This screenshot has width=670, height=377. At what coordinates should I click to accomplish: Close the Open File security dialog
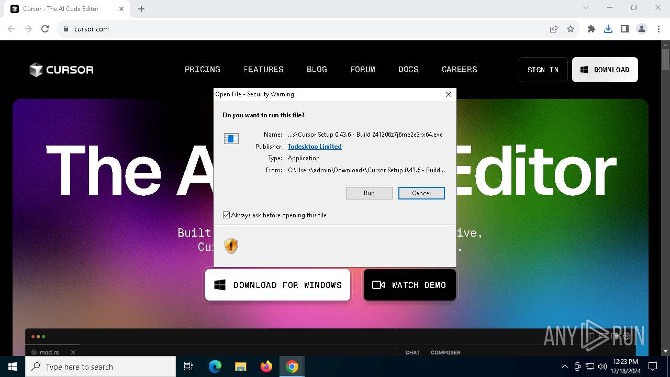coord(448,94)
